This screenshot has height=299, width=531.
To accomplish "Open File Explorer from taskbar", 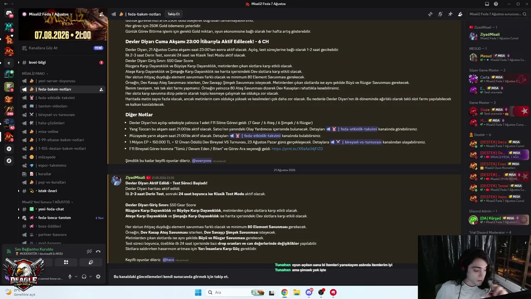I will [x=297, y=292].
